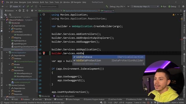
Task: Click the Git update project arrow
Action: [24, 6]
